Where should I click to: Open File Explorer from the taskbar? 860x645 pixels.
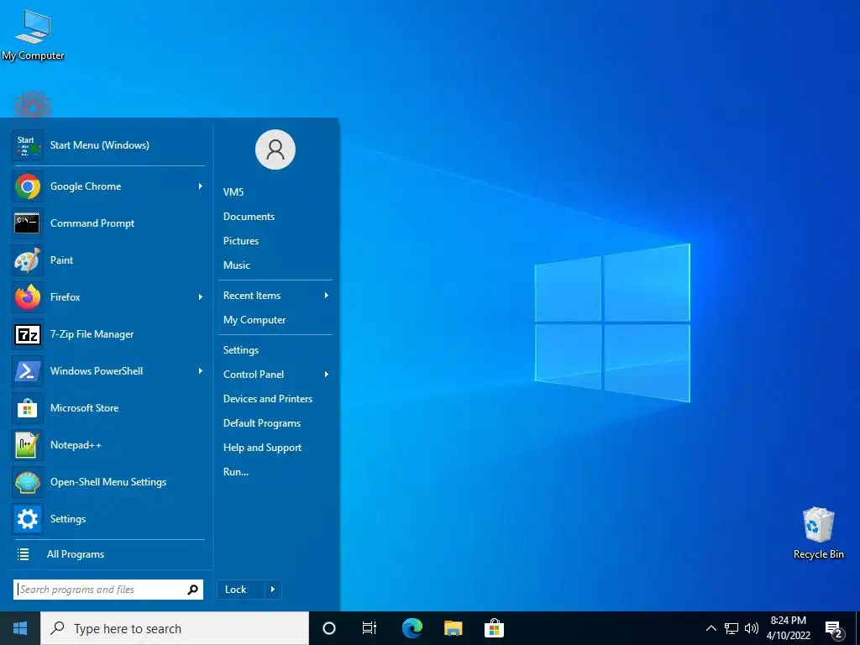click(453, 628)
